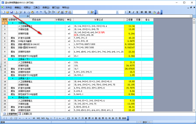
Task: Click the cell name box
Action: pyautogui.click(x=10, y=16)
